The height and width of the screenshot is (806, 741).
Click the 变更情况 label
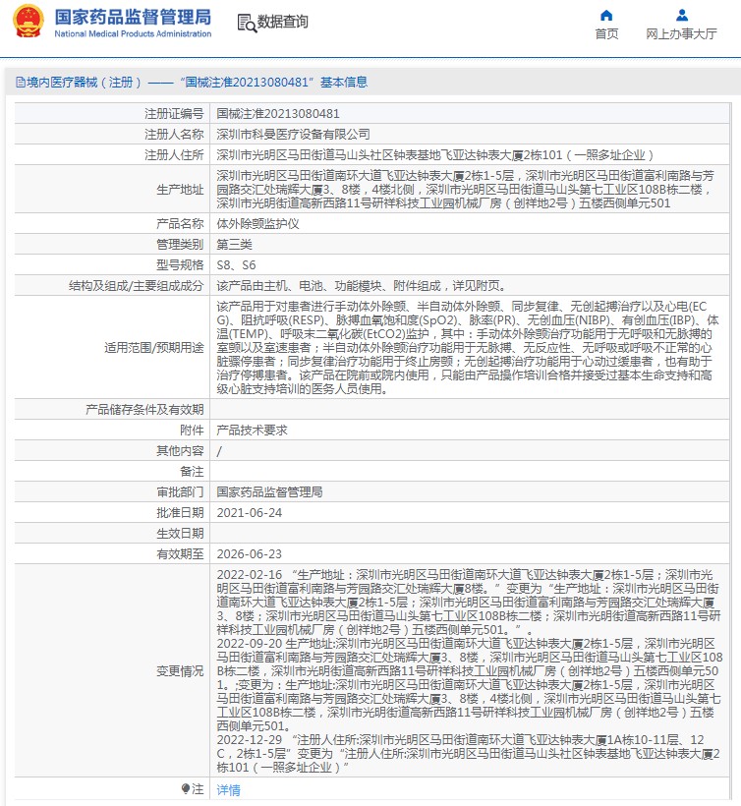181,671
